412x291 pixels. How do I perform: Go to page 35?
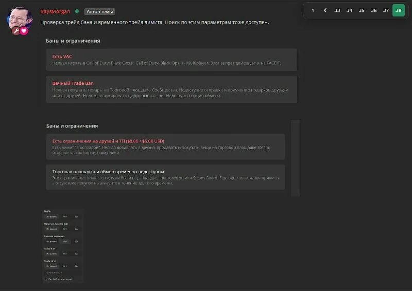point(362,10)
